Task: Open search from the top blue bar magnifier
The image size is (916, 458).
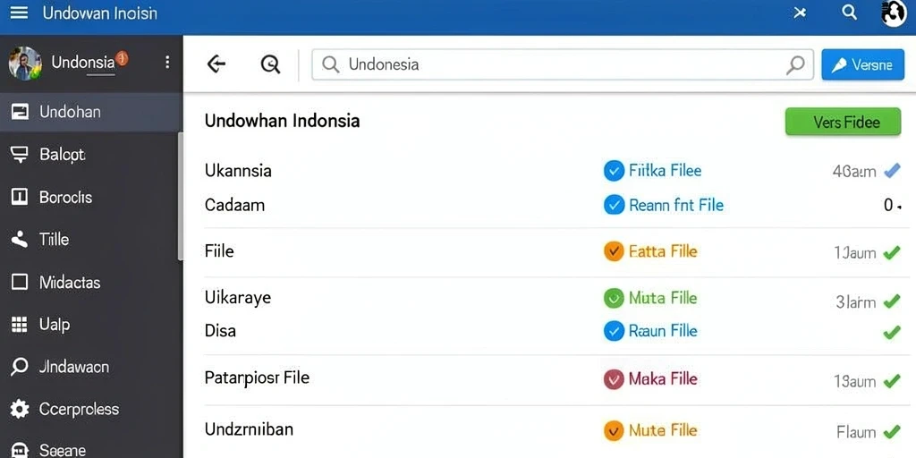Action: pos(849,12)
